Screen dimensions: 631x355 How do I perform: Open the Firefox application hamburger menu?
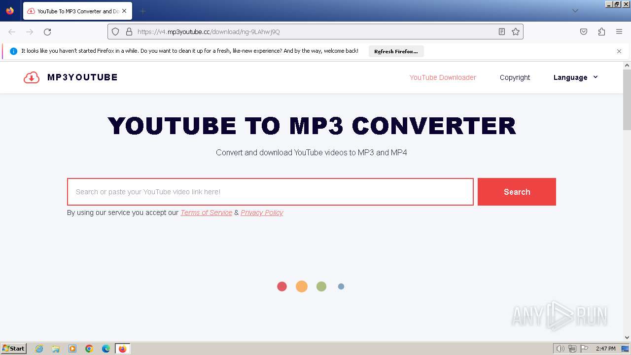click(619, 32)
